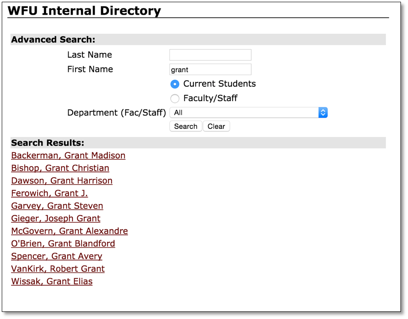Focus the First Name text box
The image size is (408, 319).
[210, 70]
